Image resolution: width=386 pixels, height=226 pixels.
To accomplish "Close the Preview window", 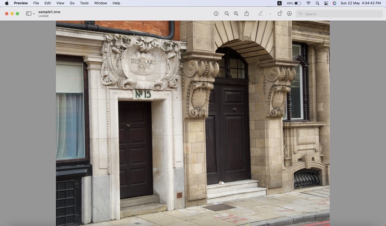I will [7, 14].
